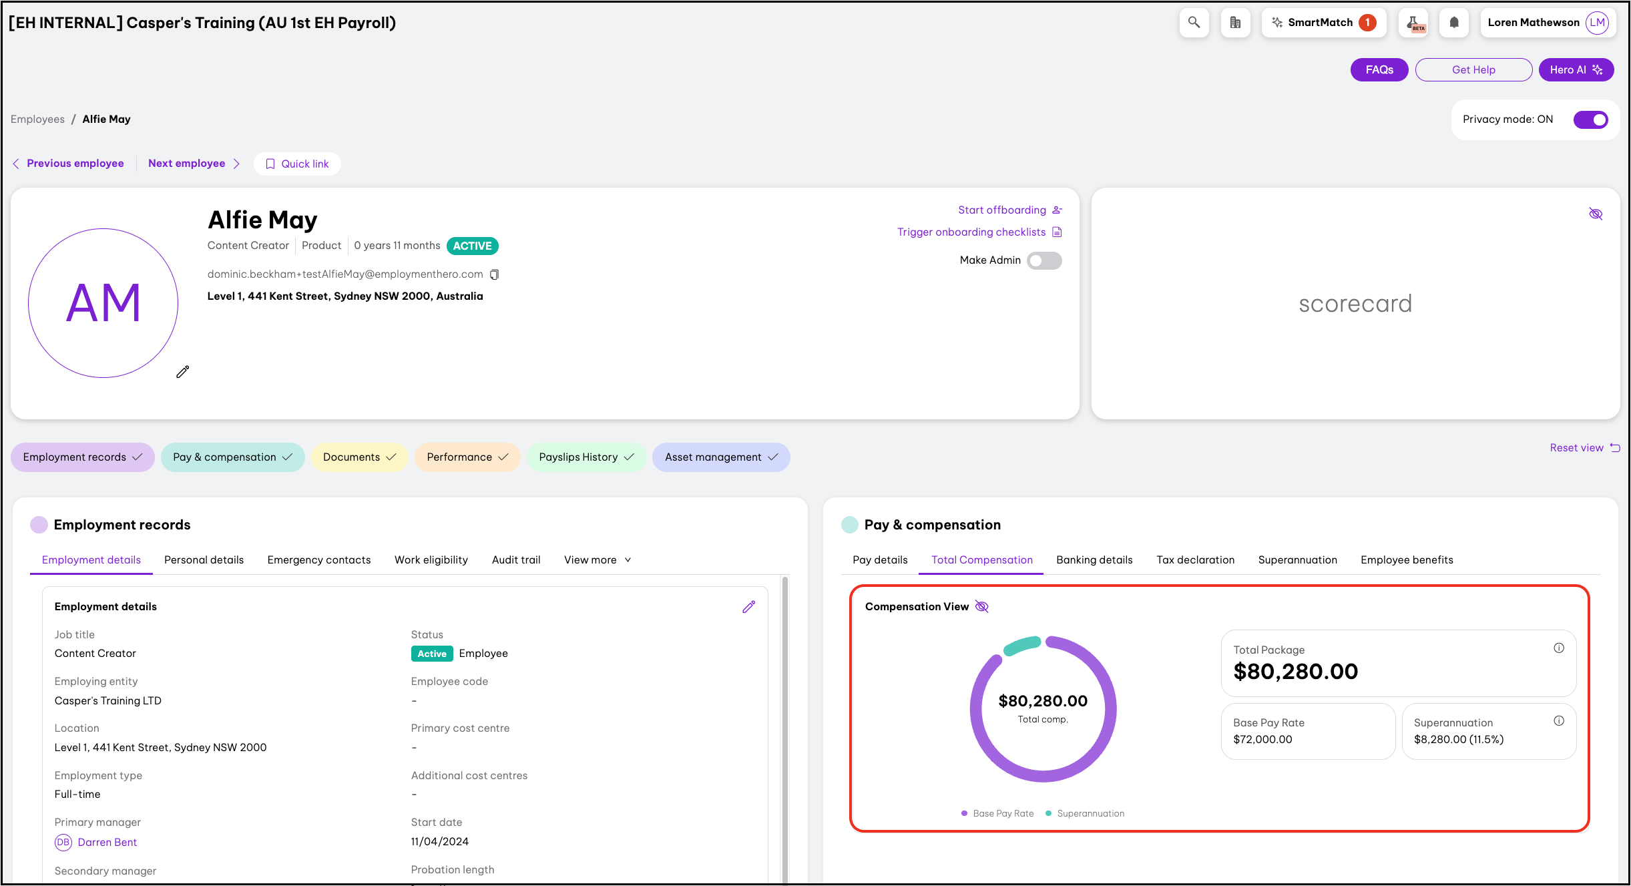This screenshot has height=886, width=1631.
Task: Collapse the Asset management chip
Action: 721,457
